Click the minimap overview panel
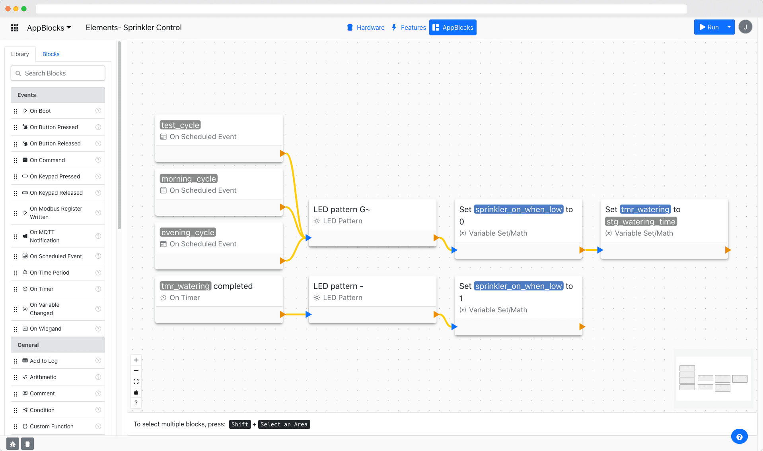The image size is (763, 451). point(713,378)
